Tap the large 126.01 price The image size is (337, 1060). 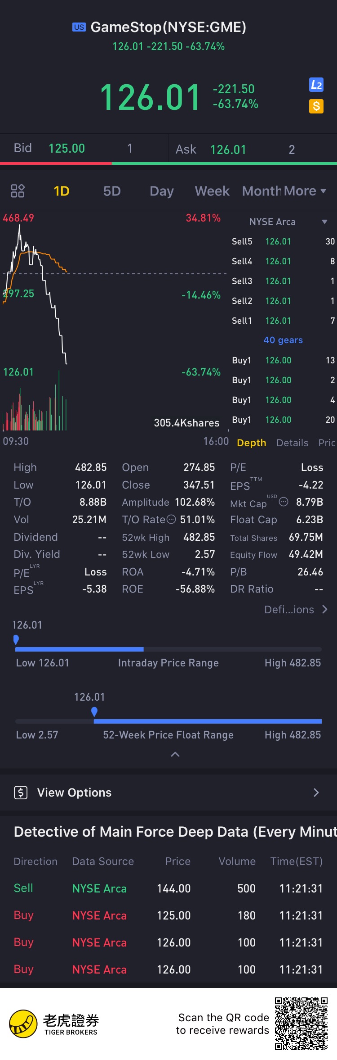pyautogui.click(x=150, y=97)
